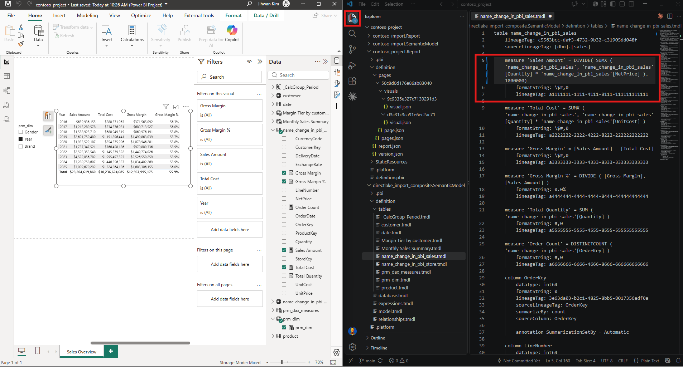Open DAX query view icon
The height and width of the screenshot is (367, 683).
tap(7, 105)
